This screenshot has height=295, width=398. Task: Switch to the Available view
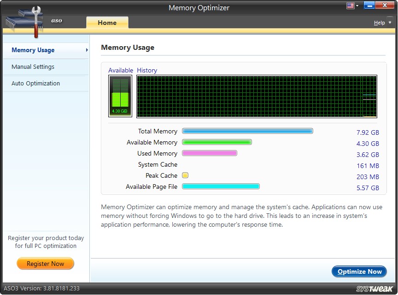121,70
